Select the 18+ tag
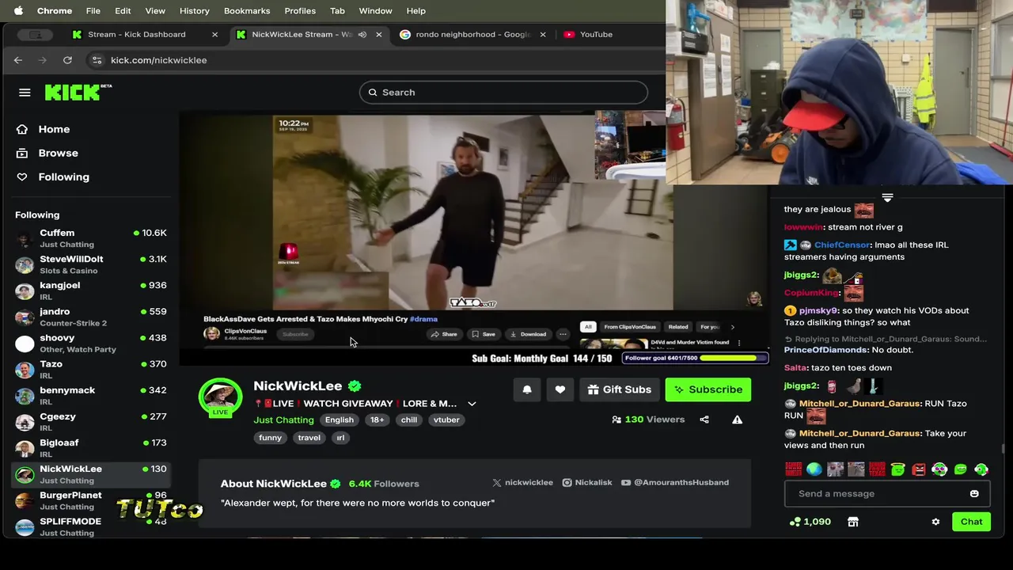Viewport: 1013px width, 570px height. coord(378,420)
